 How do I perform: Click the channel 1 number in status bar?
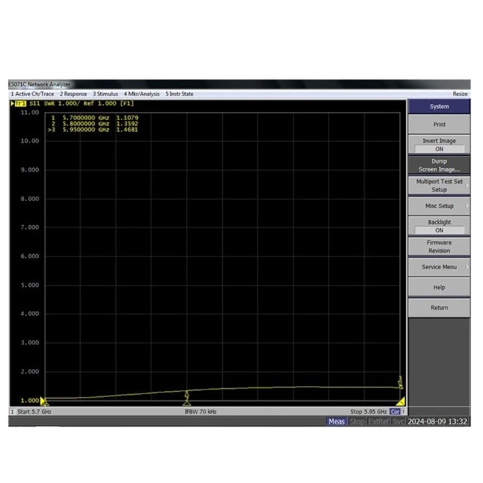click(x=12, y=412)
